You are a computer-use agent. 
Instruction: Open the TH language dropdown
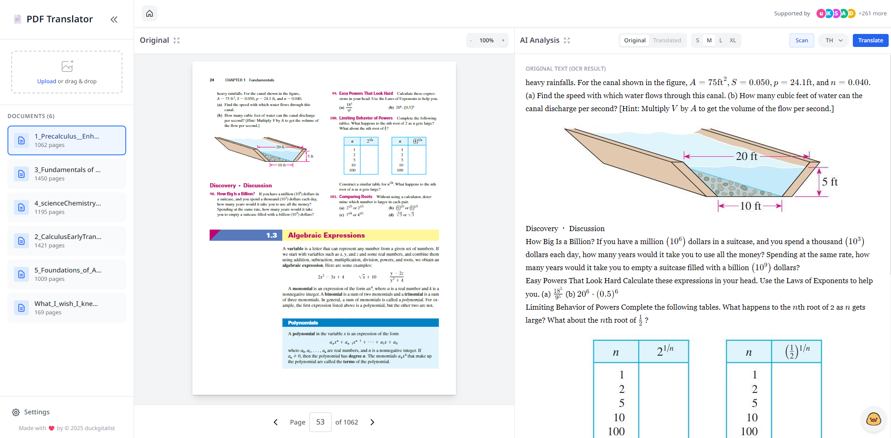click(x=833, y=40)
